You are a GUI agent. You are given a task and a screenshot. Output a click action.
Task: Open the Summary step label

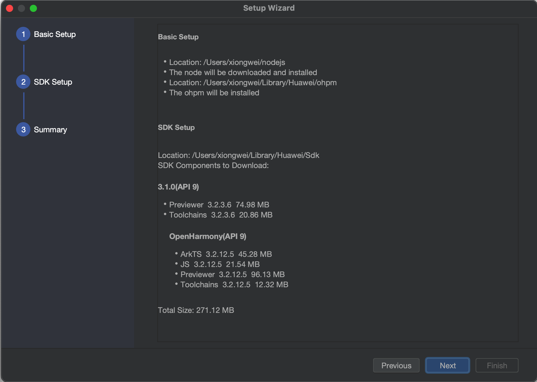point(50,130)
